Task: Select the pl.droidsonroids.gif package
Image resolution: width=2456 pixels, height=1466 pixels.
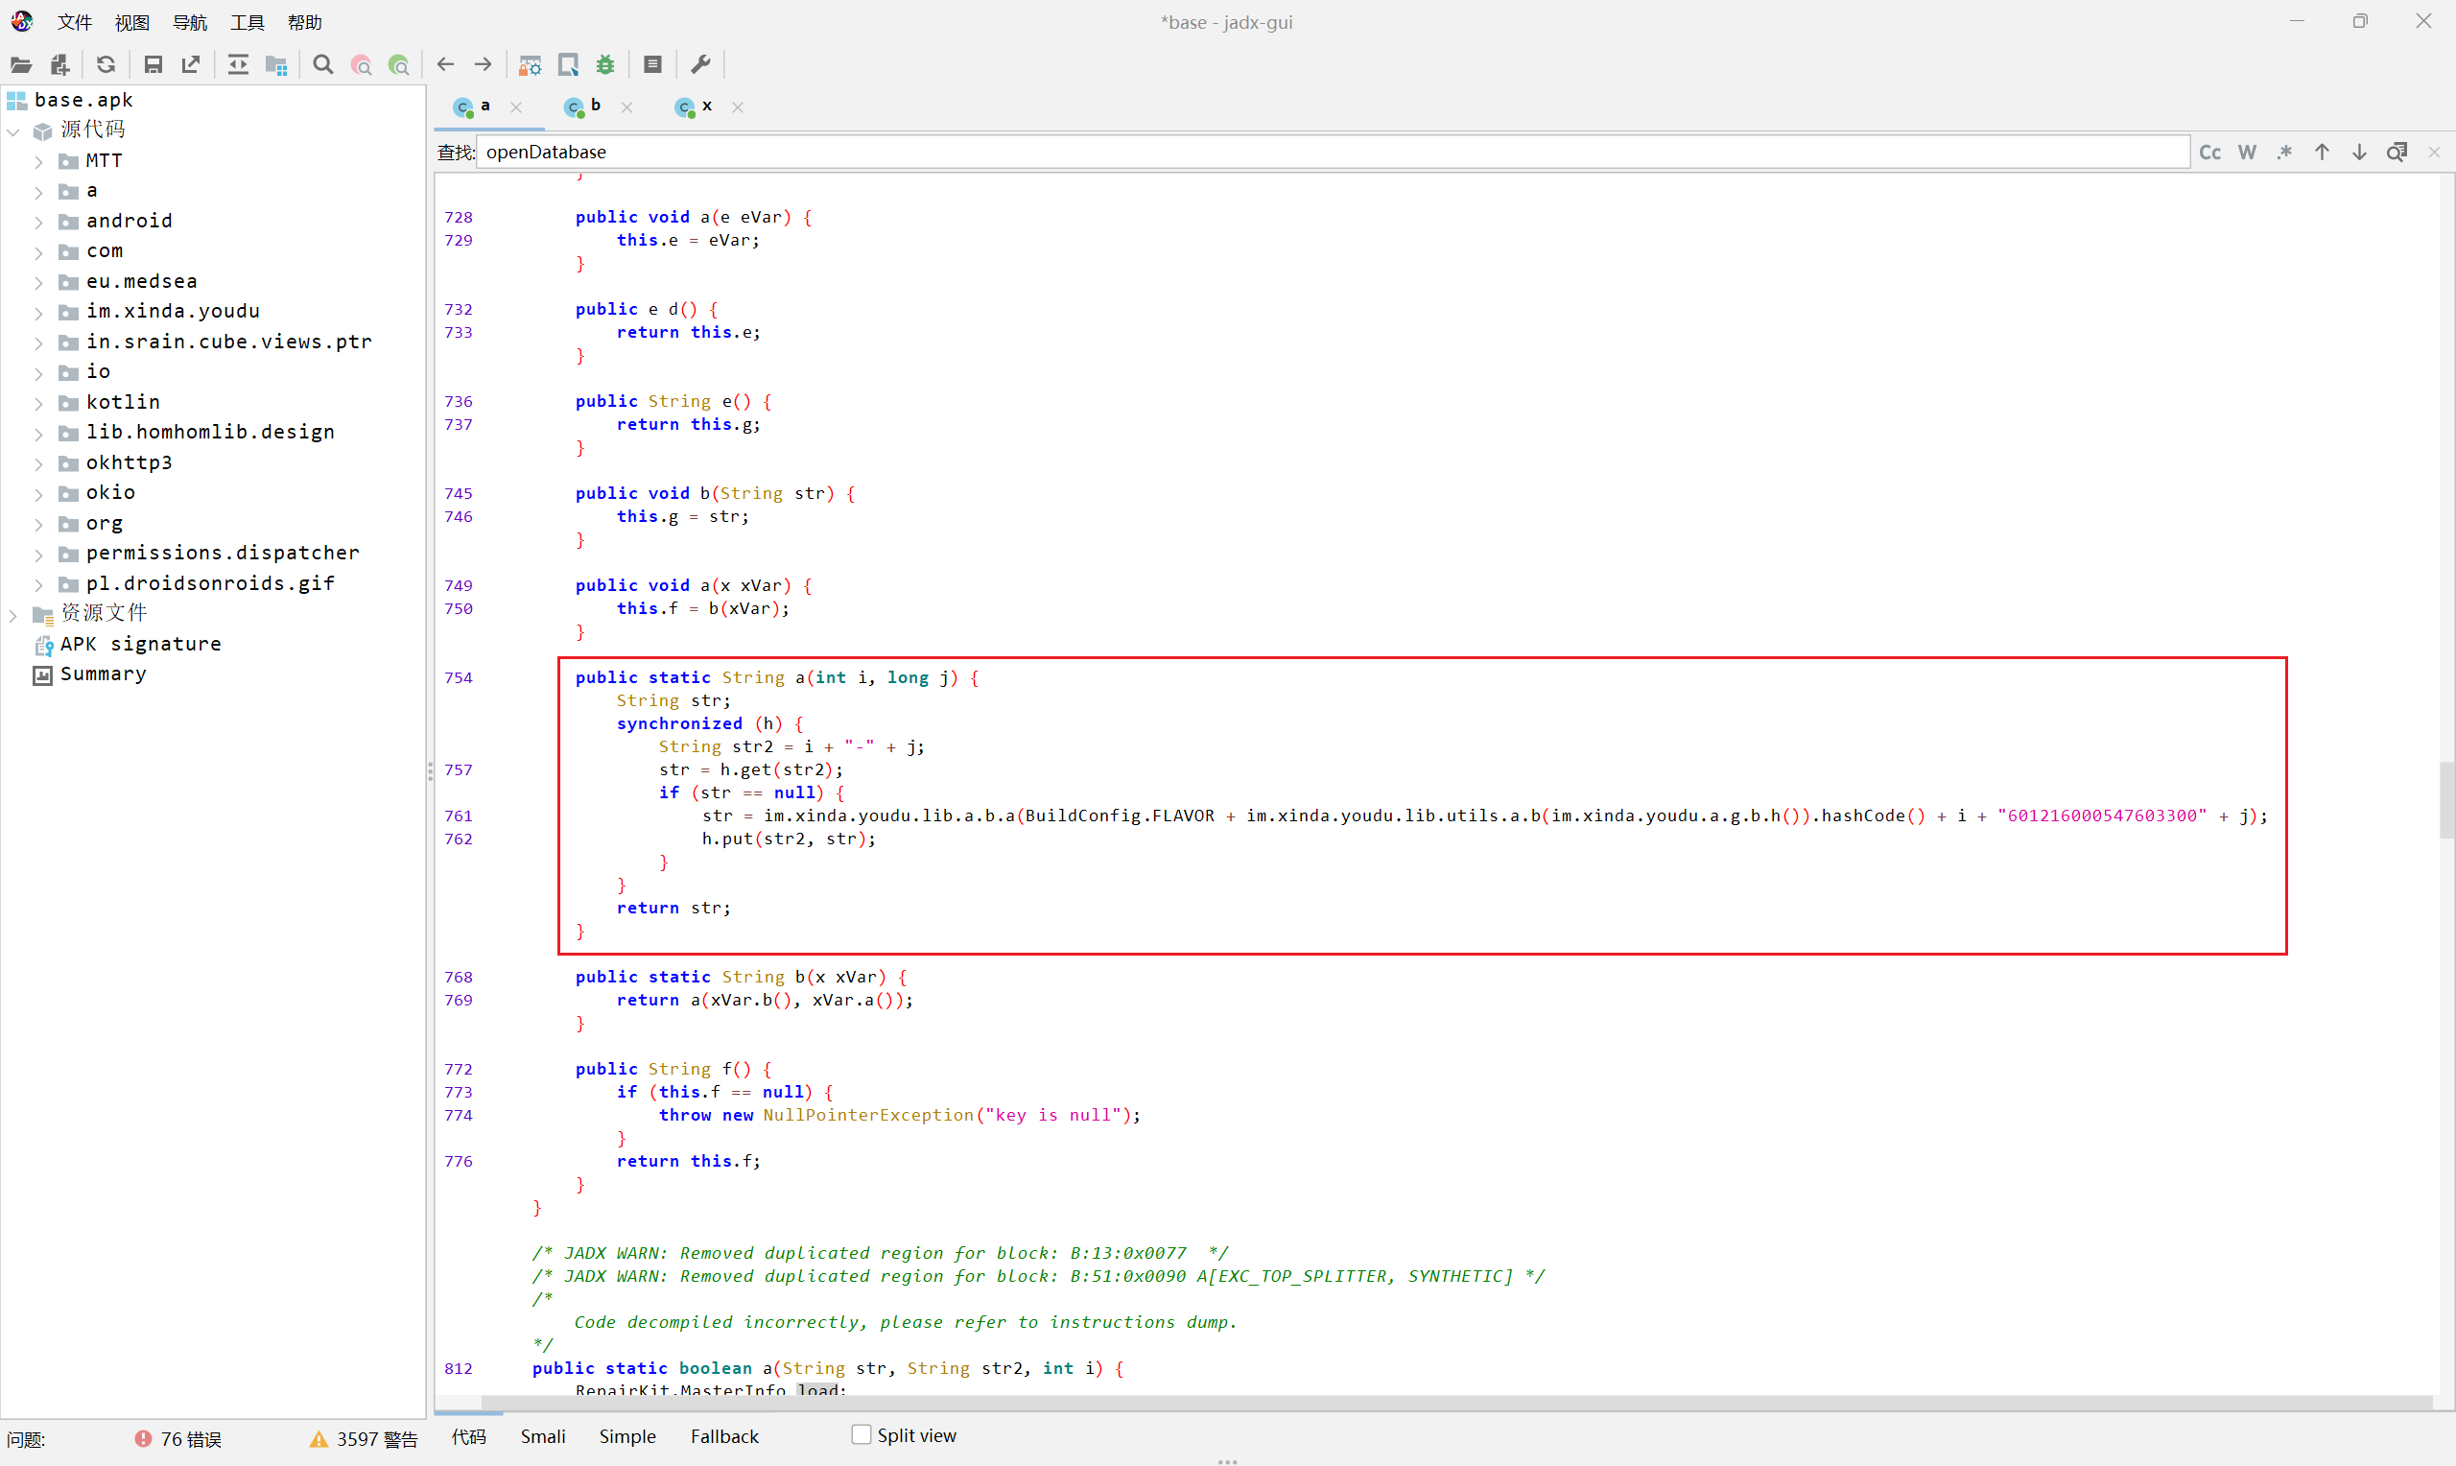Action: click(209, 584)
